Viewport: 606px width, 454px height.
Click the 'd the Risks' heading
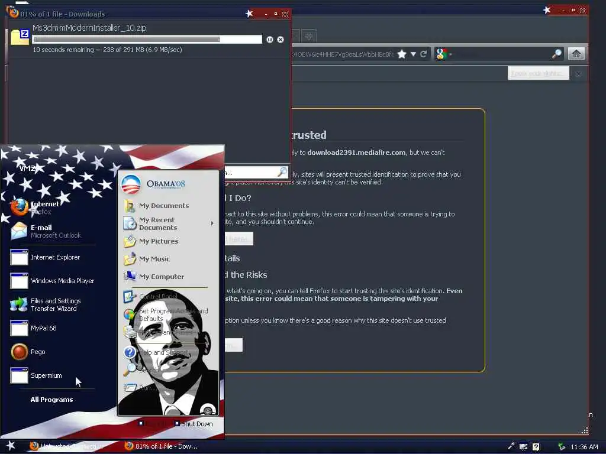pyautogui.click(x=246, y=275)
